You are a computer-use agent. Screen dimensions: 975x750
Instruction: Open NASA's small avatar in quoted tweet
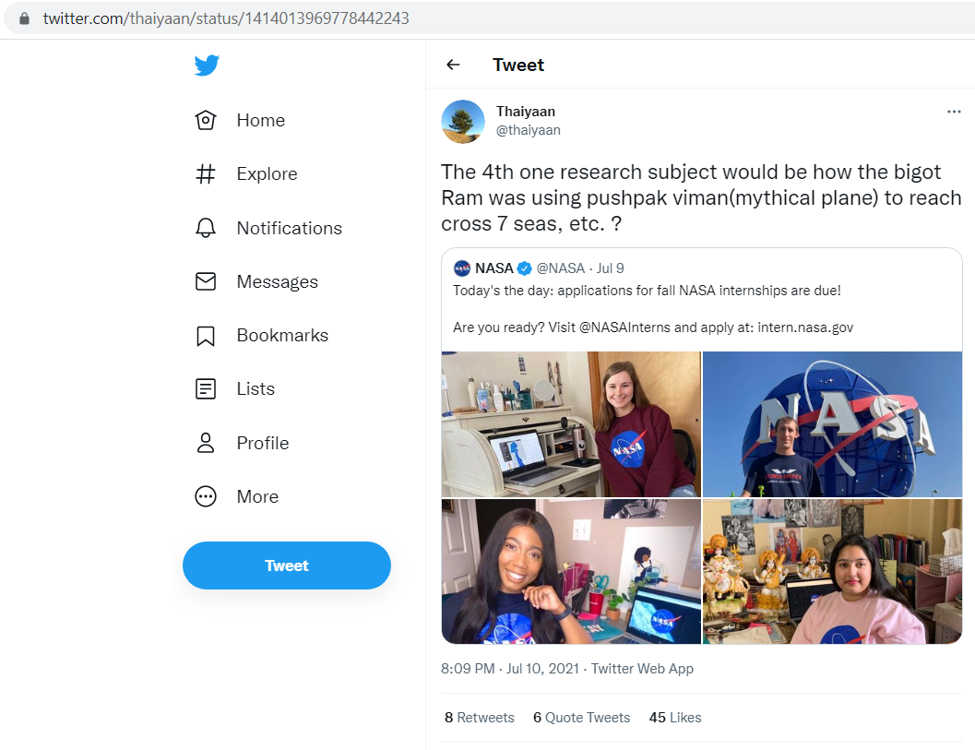(462, 268)
